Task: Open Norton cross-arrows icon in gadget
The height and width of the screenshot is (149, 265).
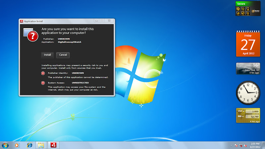Action: pos(248,14)
